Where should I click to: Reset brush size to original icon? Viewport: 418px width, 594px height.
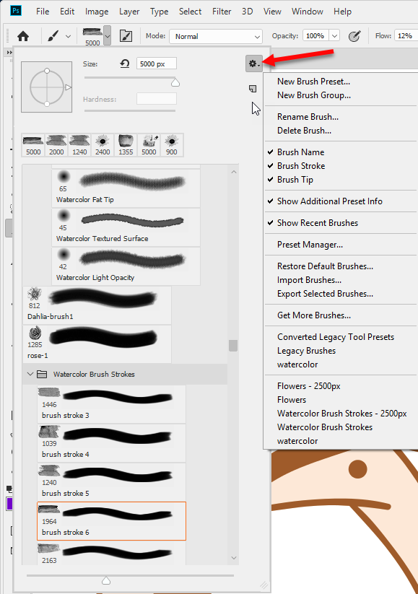[125, 64]
